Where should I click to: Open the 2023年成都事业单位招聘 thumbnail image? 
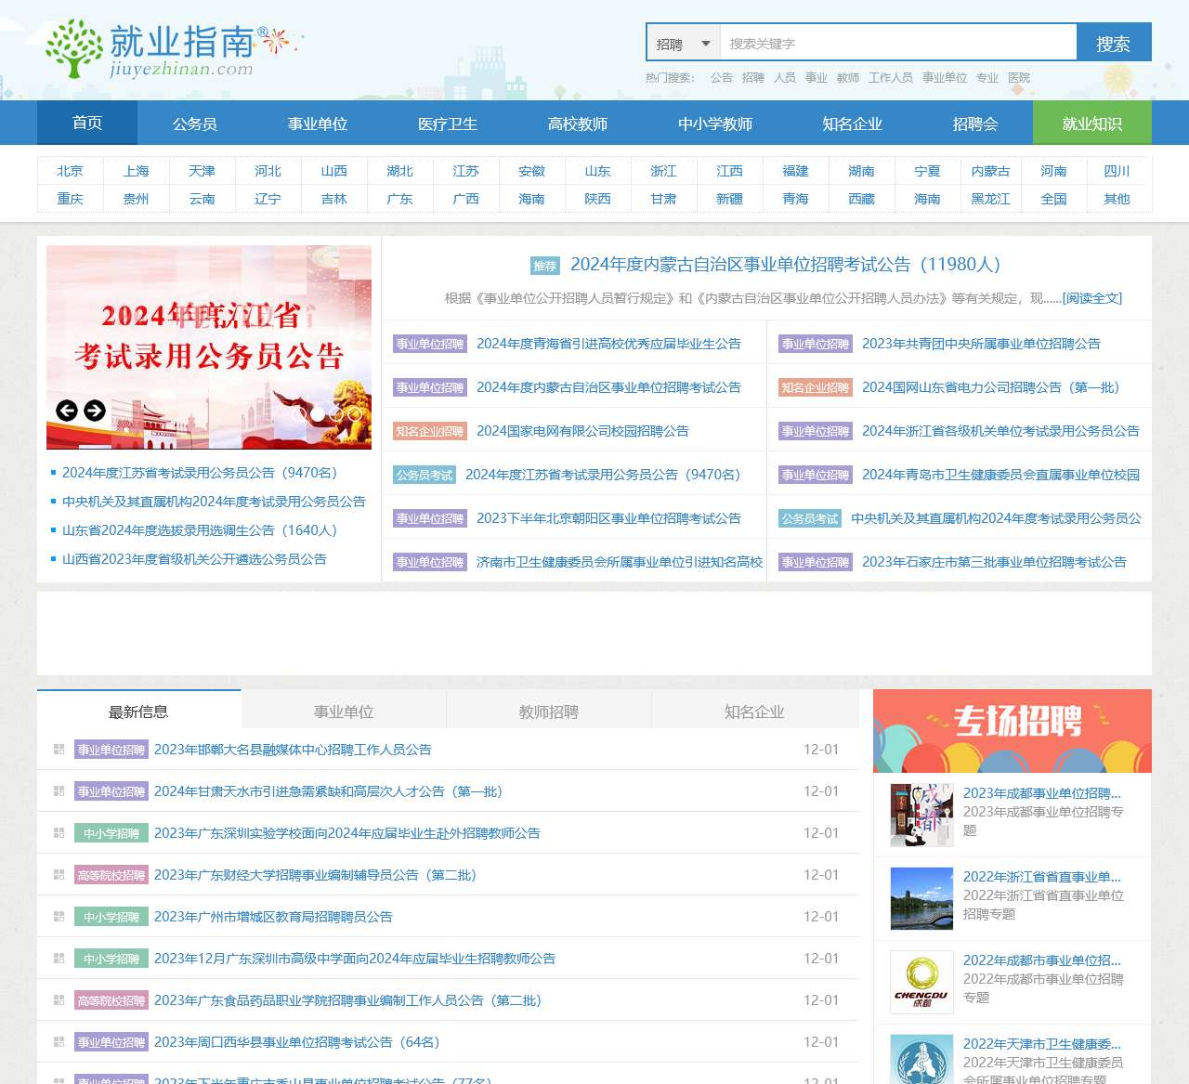[921, 815]
